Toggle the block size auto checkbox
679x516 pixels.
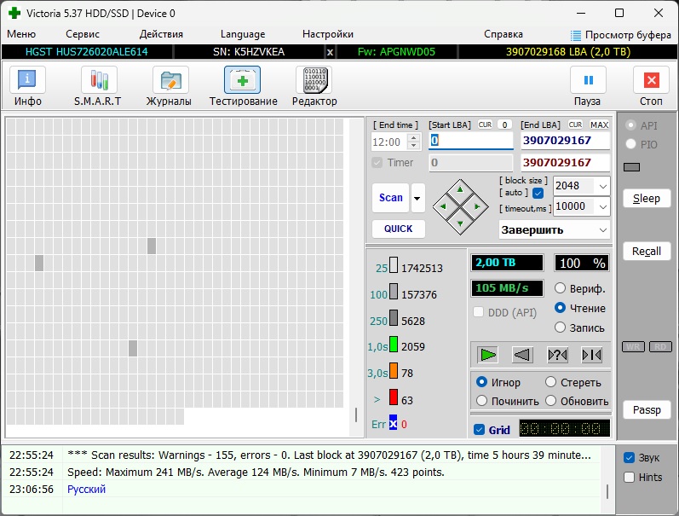pyautogui.click(x=538, y=193)
